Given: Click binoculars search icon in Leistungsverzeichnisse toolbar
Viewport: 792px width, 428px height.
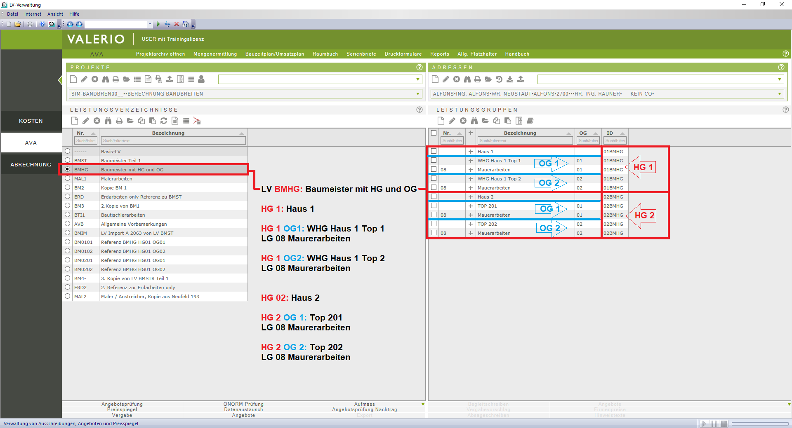Looking at the screenshot, I should coord(108,121).
